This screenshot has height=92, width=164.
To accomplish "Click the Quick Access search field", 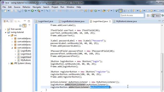I will [132, 15].
